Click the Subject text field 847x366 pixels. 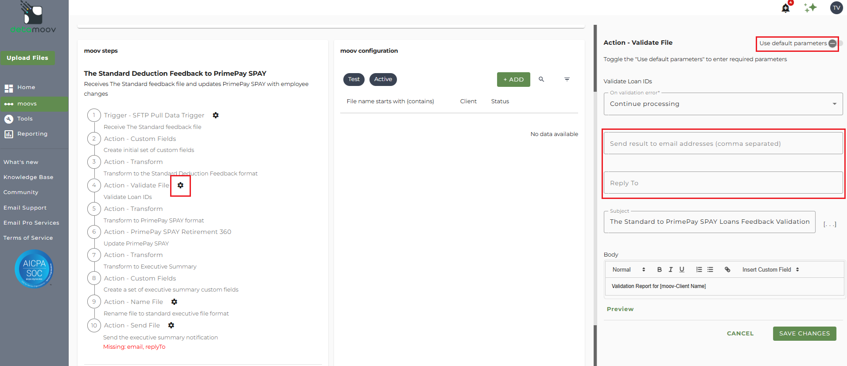(709, 222)
